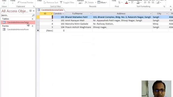173x97 pixels.
Task: Click the magnifier search icon
Action: coord(33,15)
